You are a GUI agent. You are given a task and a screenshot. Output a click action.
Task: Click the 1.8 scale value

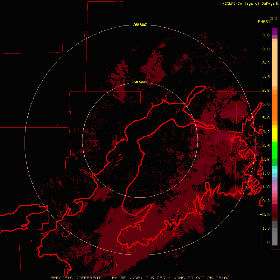[x=266, y=173]
